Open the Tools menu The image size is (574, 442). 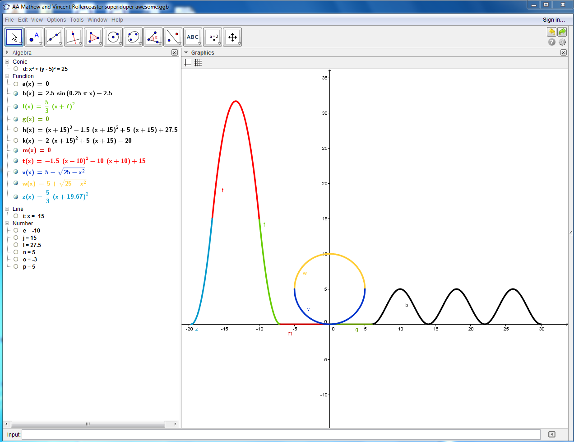(x=77, y=20)
